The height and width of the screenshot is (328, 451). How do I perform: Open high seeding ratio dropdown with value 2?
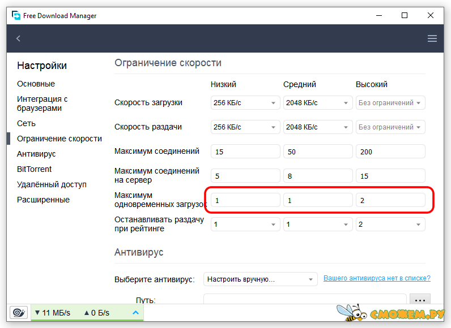coord(390,225)
